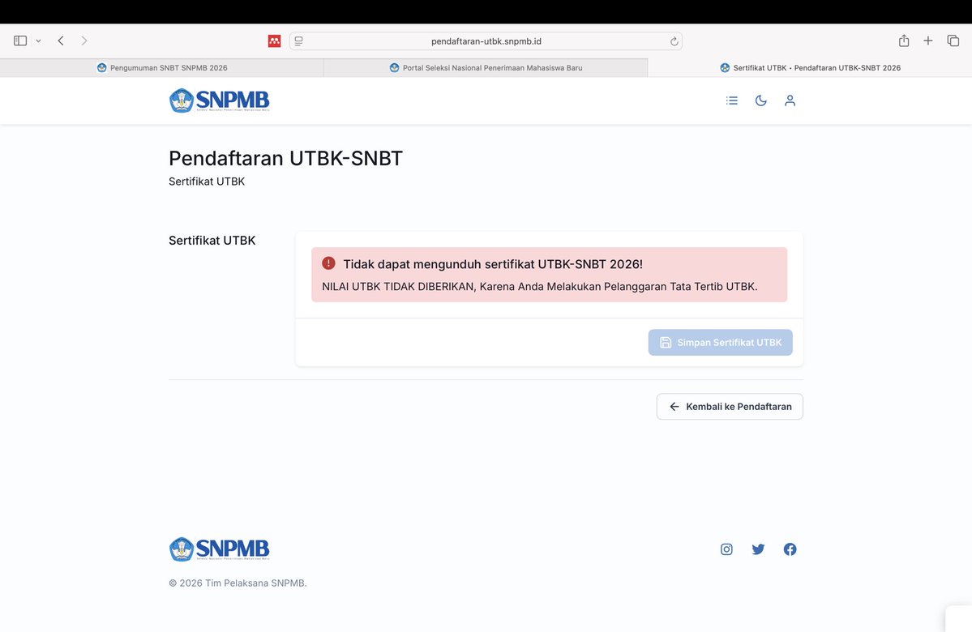
Task: Open the Safari share icon
Action: 904,41
